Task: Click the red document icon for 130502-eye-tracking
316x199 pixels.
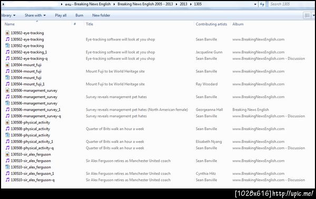Action: tap(7, 33)
